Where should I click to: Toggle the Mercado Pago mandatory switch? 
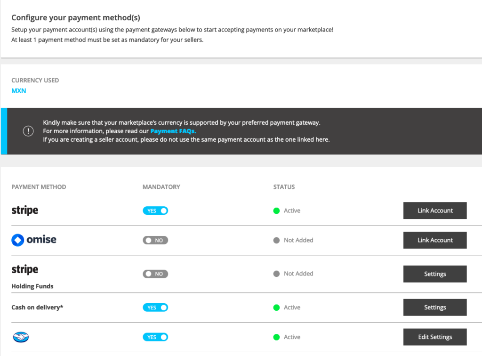(x=155, y=337)
